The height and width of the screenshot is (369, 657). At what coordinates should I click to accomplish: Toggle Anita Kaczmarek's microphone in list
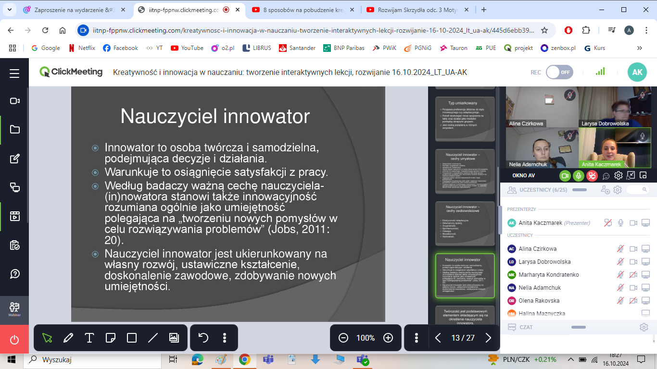(x=621, y=223)
